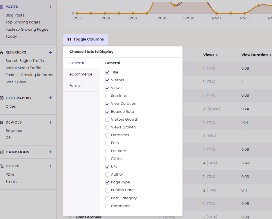Viewport: 272px width, 219px height.
Task: Click the plus icon beside DEVICES
Action: click(x=50, y=122)
